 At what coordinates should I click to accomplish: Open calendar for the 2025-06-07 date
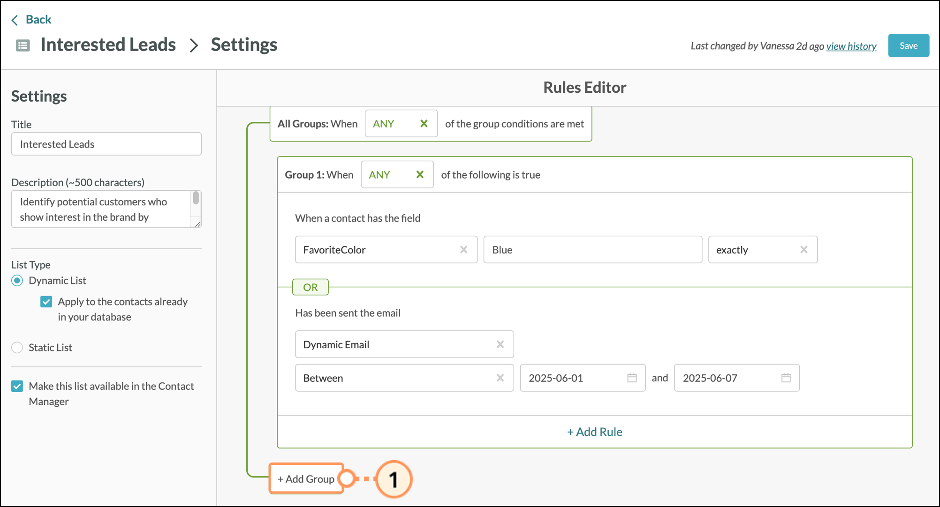point(786,378)
